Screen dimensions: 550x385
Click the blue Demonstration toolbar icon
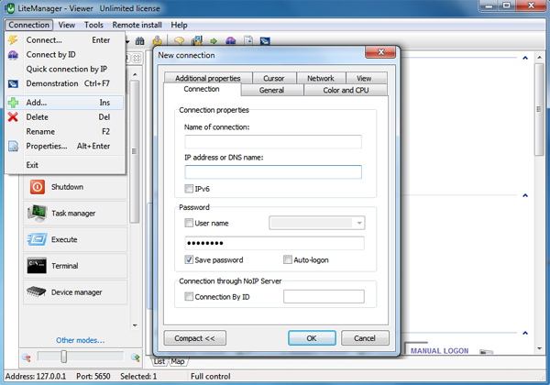265,41
